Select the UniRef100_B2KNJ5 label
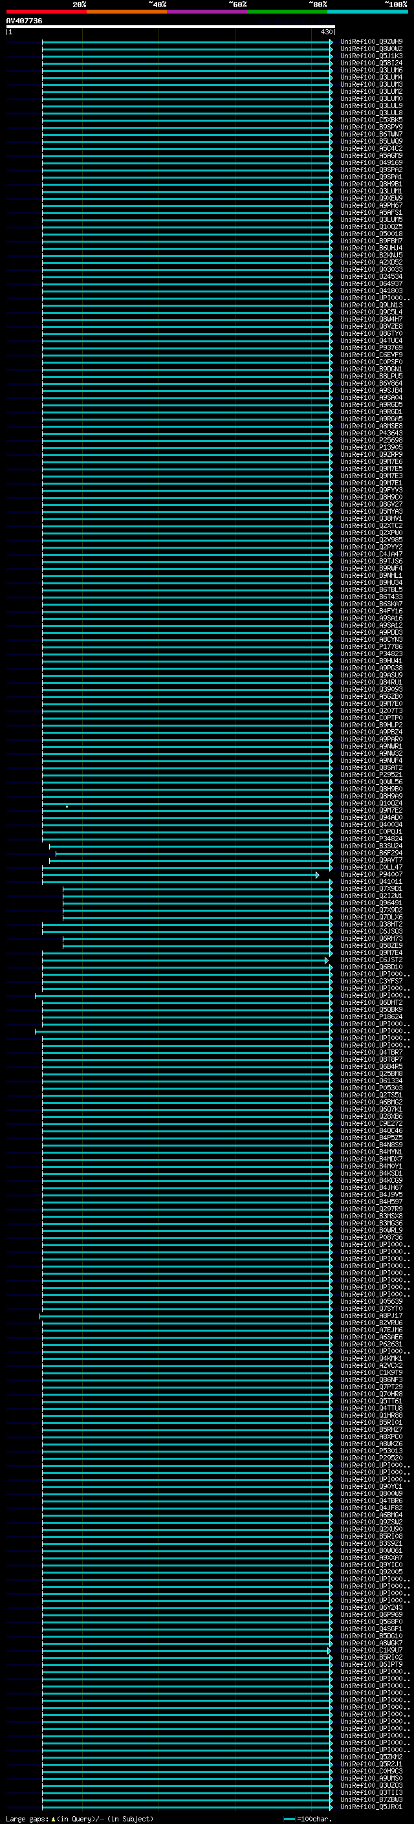The height and width of the screenshot is (1824, 414). pyautogui.click(x=371, y=256)
